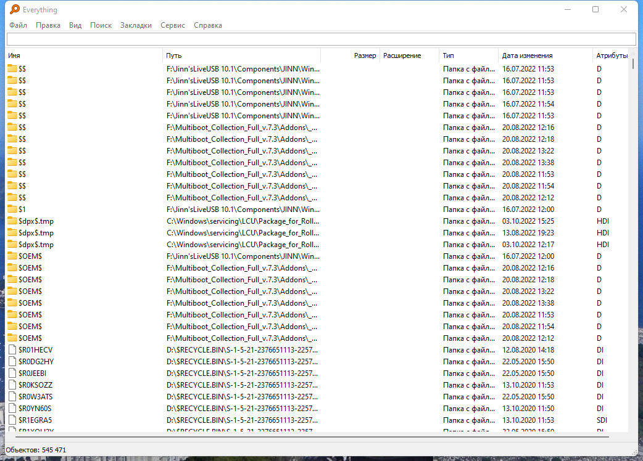Click $dpx$.tmp folder icon dated 03.10.2022 15:25
Image resolution: width=643 pixels, height=461 pixels.
point(12,221)
